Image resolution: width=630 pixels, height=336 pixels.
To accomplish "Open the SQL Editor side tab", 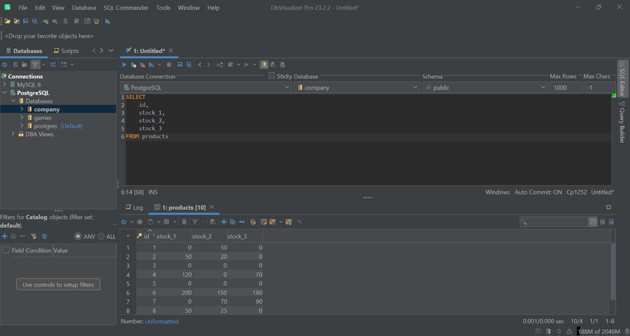I will point(622,79).
